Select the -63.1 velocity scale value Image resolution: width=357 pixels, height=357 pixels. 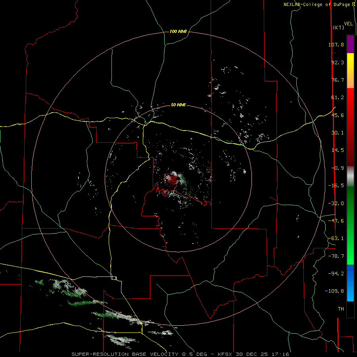336,238
